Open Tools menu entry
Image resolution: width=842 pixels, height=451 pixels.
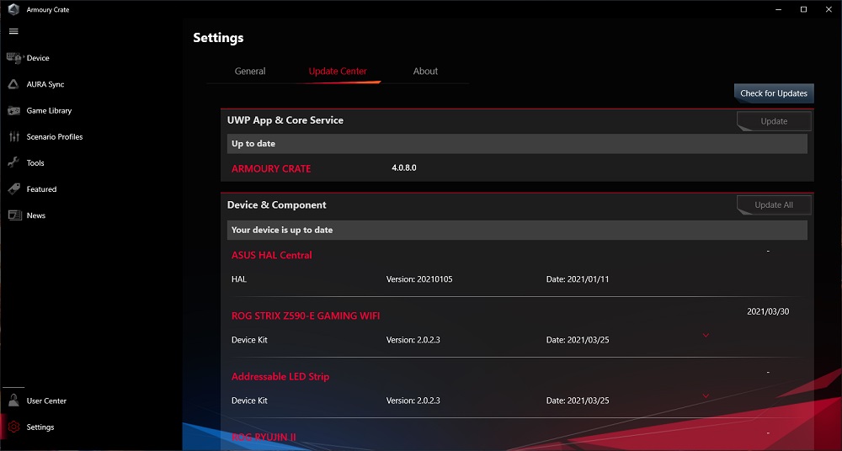35,162
